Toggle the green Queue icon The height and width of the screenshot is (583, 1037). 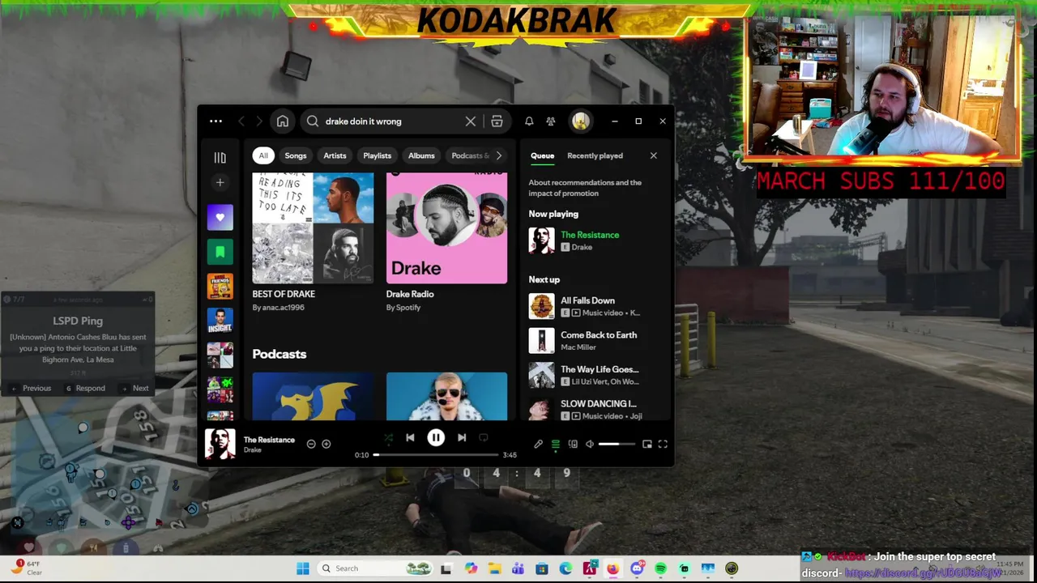[556, 444]
